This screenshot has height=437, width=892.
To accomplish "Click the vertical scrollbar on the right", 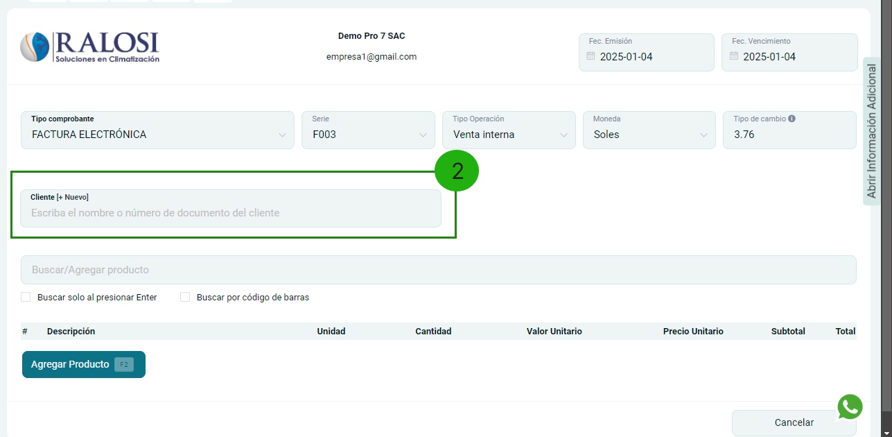I will [x=887, y=208].
